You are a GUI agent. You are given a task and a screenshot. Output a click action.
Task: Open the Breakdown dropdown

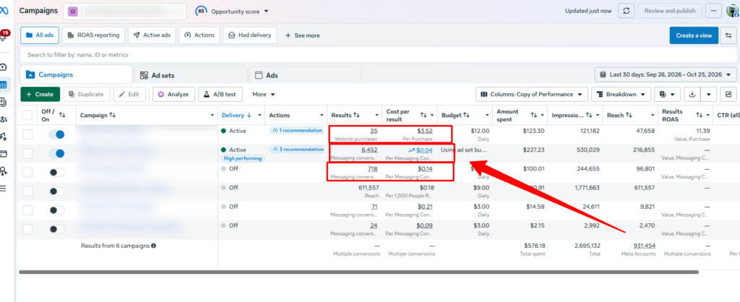click(621, 95)
